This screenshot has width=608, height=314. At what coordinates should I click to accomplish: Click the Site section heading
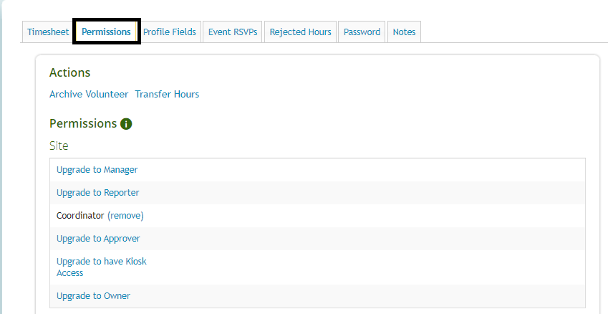[59, 146]
